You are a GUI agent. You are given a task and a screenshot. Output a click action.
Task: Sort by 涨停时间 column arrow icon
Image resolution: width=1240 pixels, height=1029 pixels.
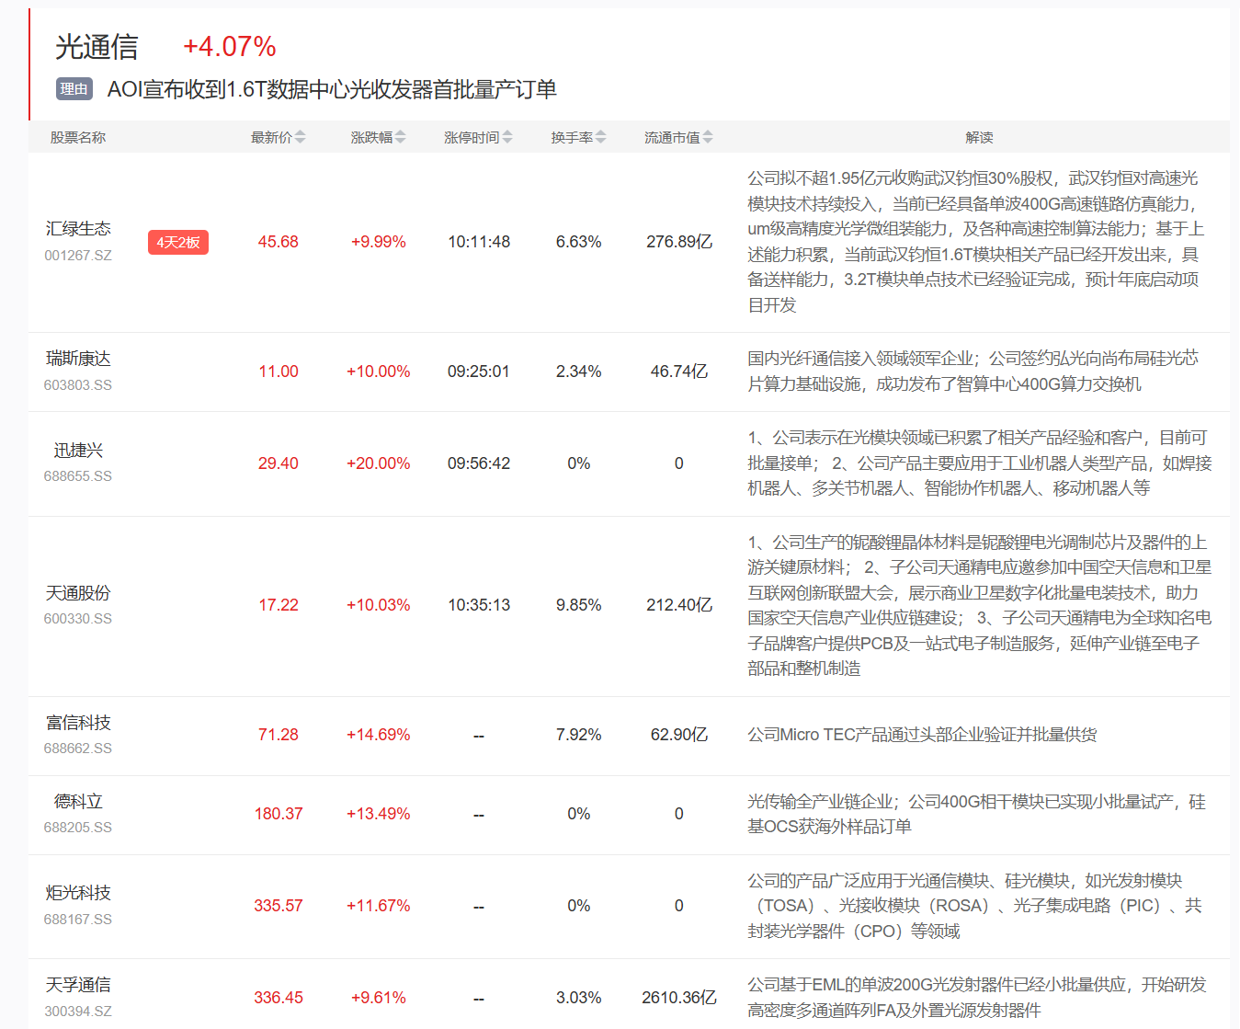click(507, 137)
